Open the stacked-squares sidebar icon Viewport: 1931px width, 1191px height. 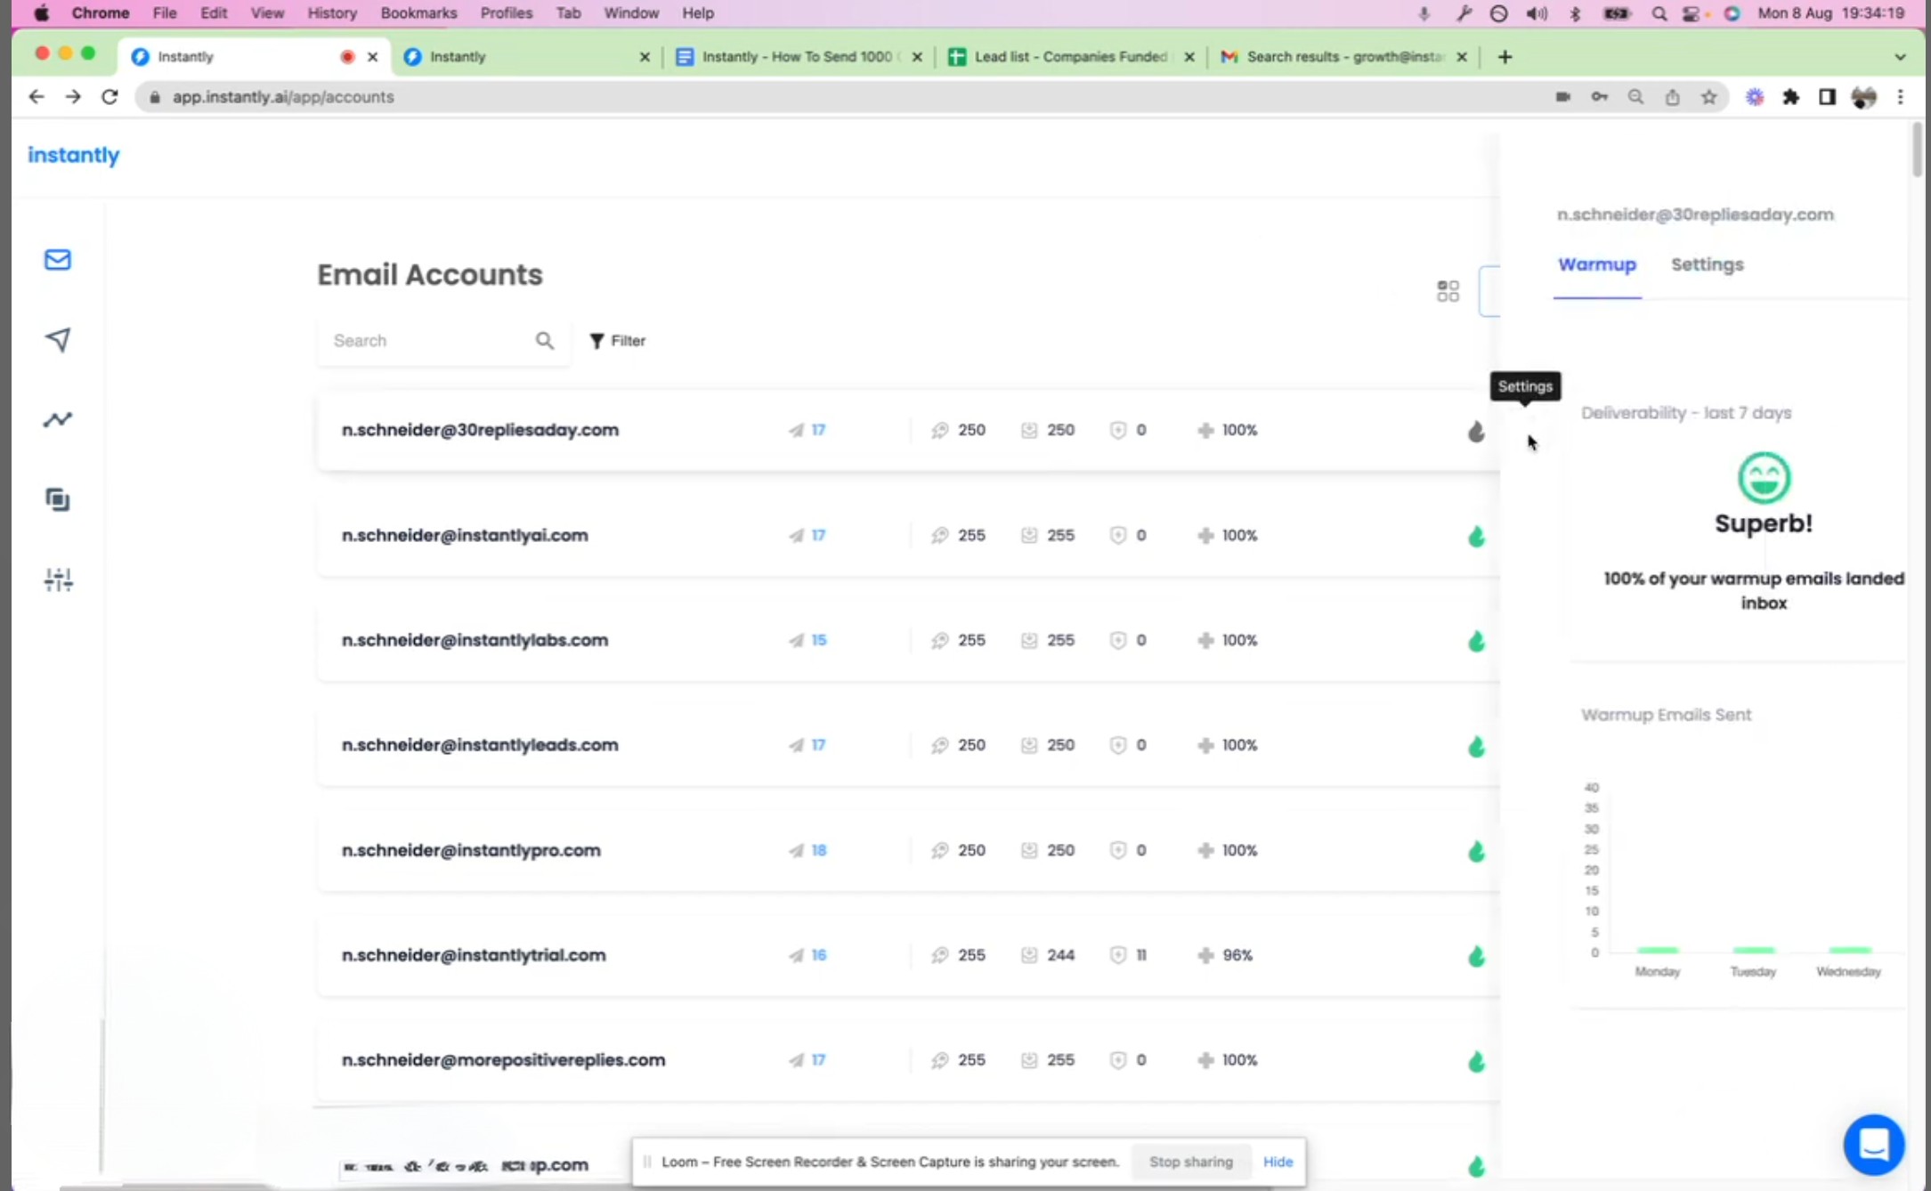point(58,499)
